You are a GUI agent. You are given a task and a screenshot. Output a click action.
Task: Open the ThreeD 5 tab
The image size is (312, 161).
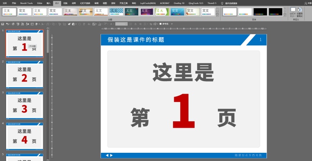(x=212, y=3)
